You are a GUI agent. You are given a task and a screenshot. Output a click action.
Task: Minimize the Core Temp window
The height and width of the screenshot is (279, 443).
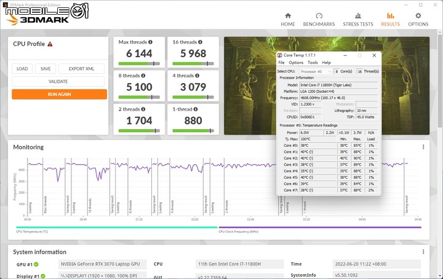pos(345,55)
